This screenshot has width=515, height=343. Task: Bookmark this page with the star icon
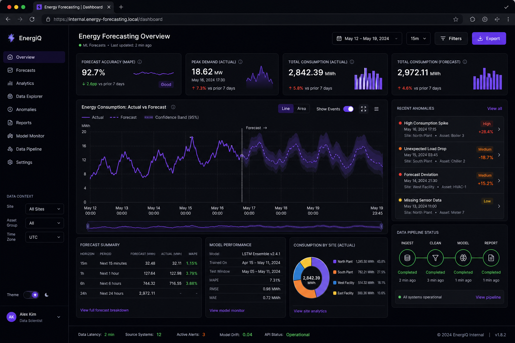(x=456, y=19)
